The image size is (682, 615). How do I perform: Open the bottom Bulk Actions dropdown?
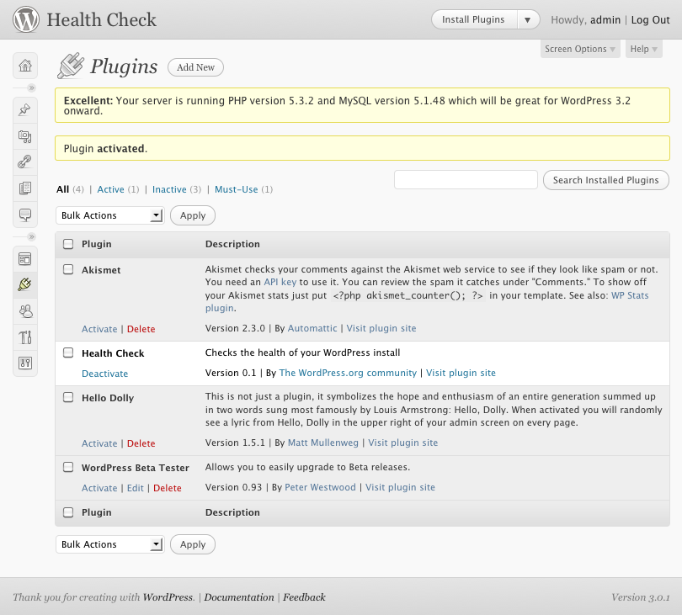pos(110,544)
